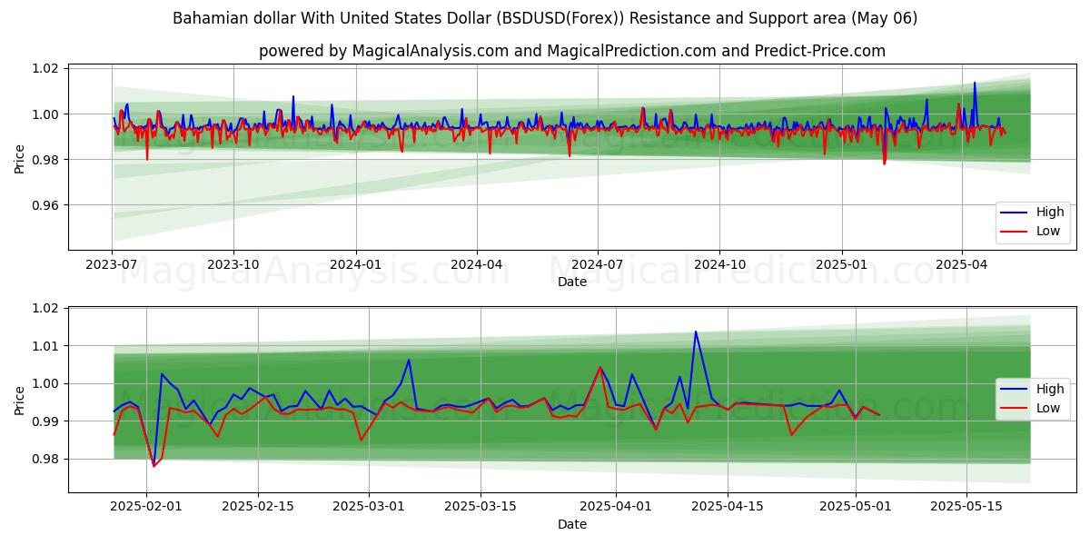Click the '2025-03-01' date label

(x=369, y=507)
